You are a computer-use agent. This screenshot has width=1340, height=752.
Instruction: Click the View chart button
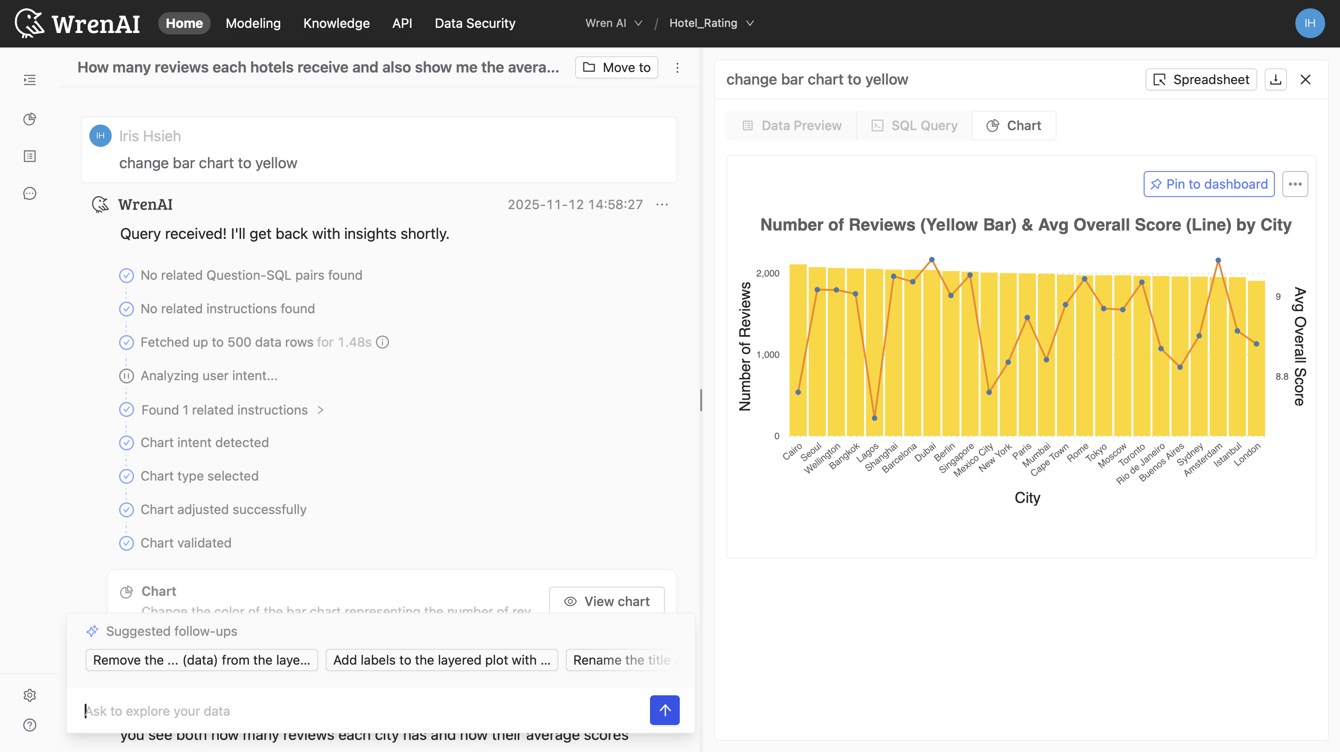click(x=607, y=601)
